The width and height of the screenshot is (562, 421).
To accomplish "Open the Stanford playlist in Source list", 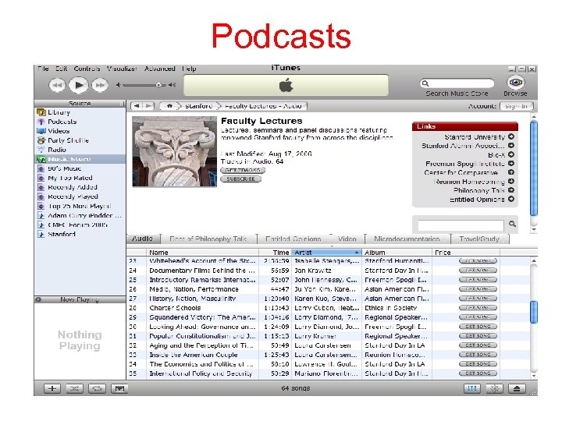I will tap(62, 234).
